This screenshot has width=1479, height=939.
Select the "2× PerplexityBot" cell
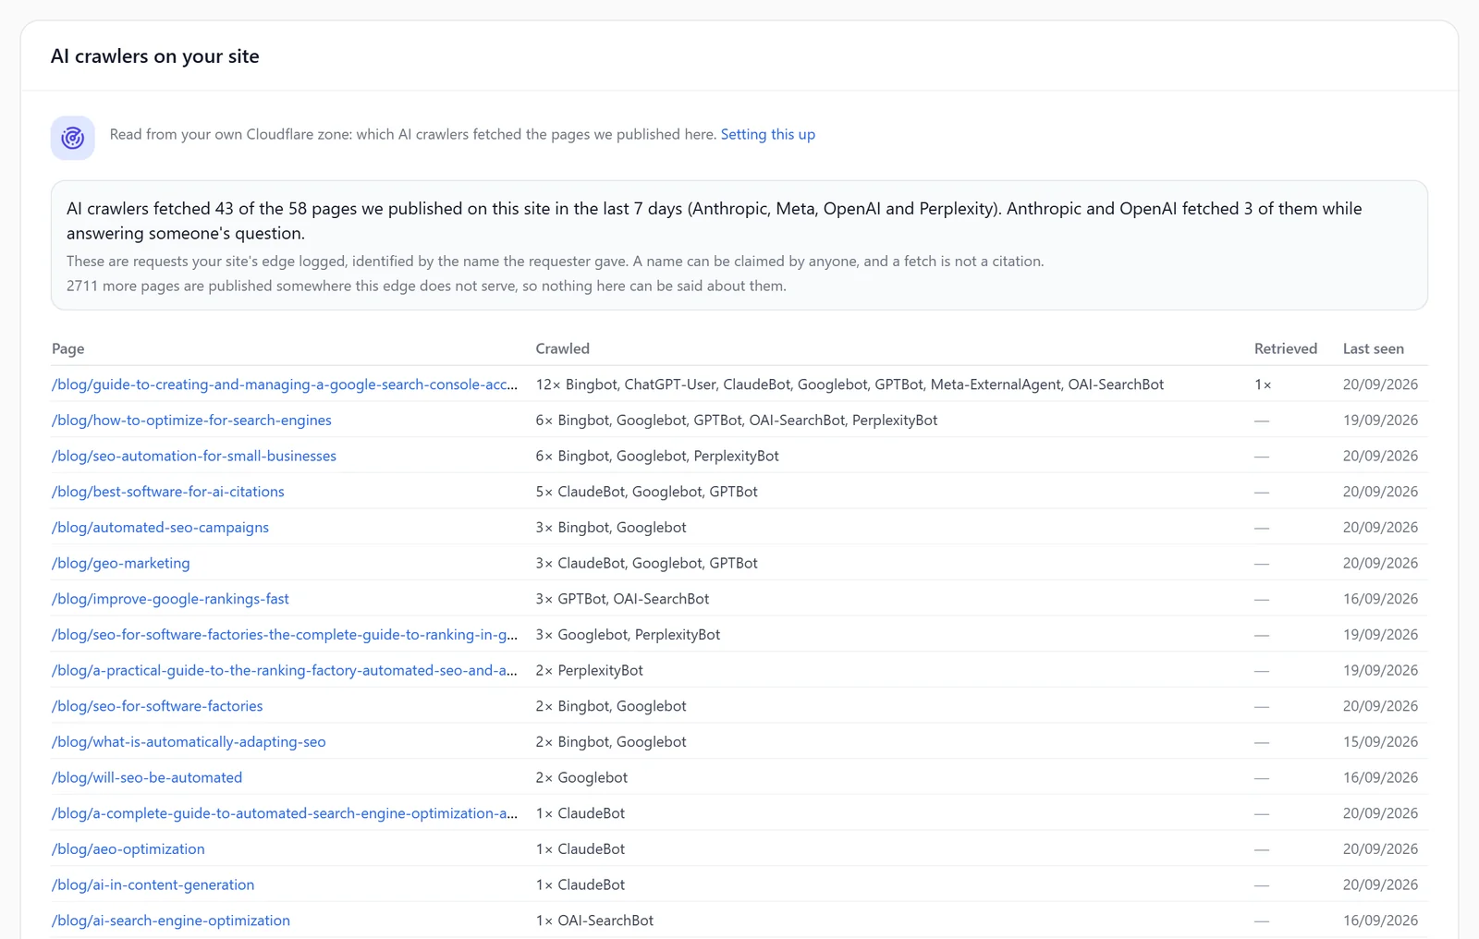[x=590, y=670]
